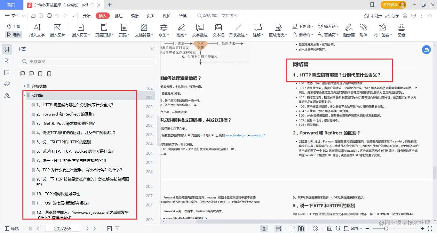Viewport: 437px width, 233px height.
Task: Expand the 分布式篇 bookmark section
Action: coord(24,86)
